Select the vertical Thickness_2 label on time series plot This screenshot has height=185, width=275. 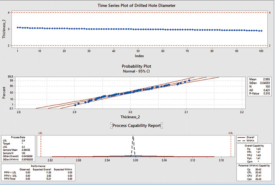pos(4,29)
